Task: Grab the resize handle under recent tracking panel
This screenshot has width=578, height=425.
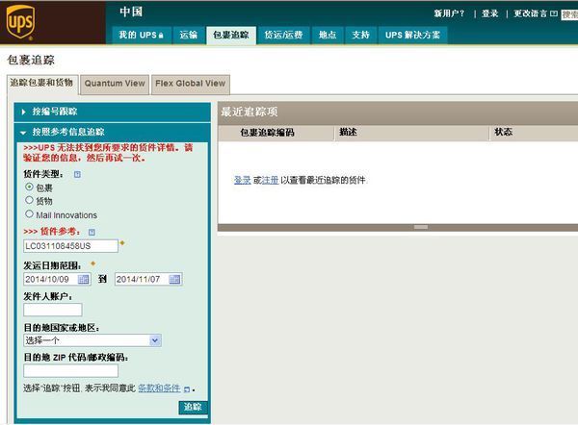Action: coord(420,227)
